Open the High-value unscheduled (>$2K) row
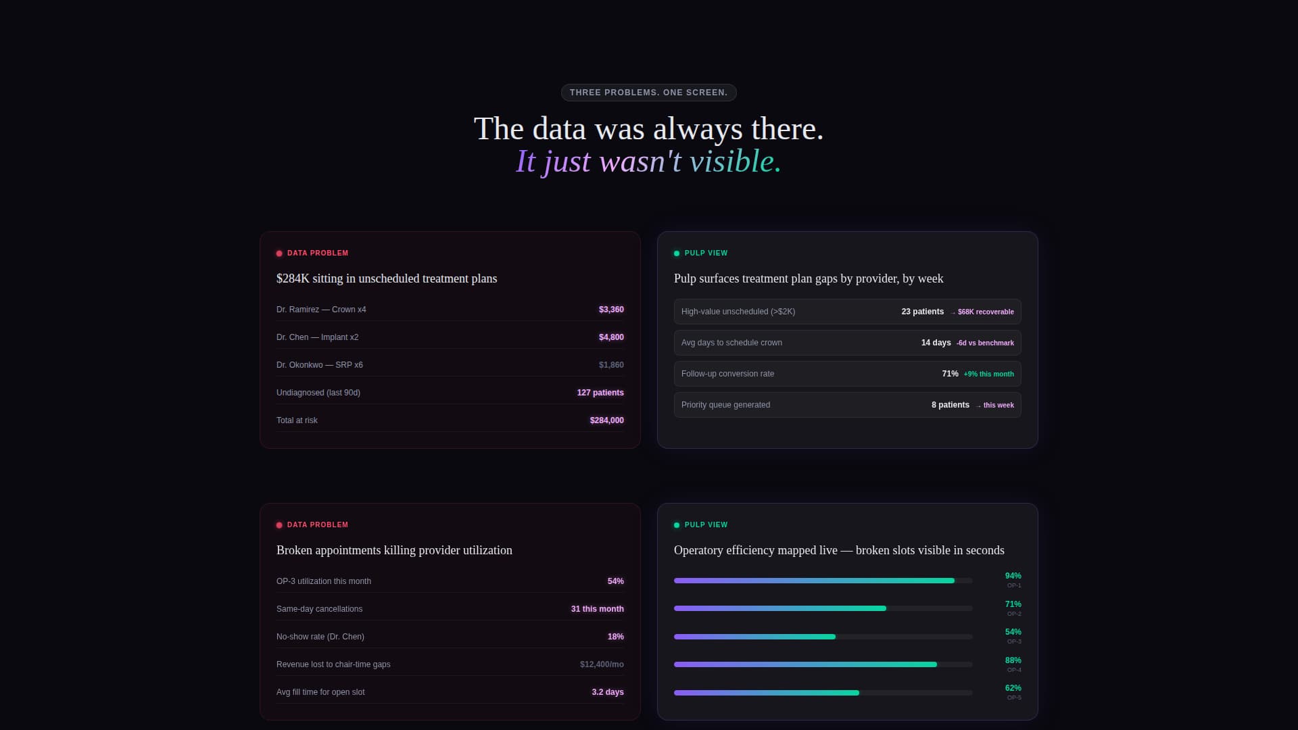The height and width of the screenshot is (730, 1298). pos(847,312)
